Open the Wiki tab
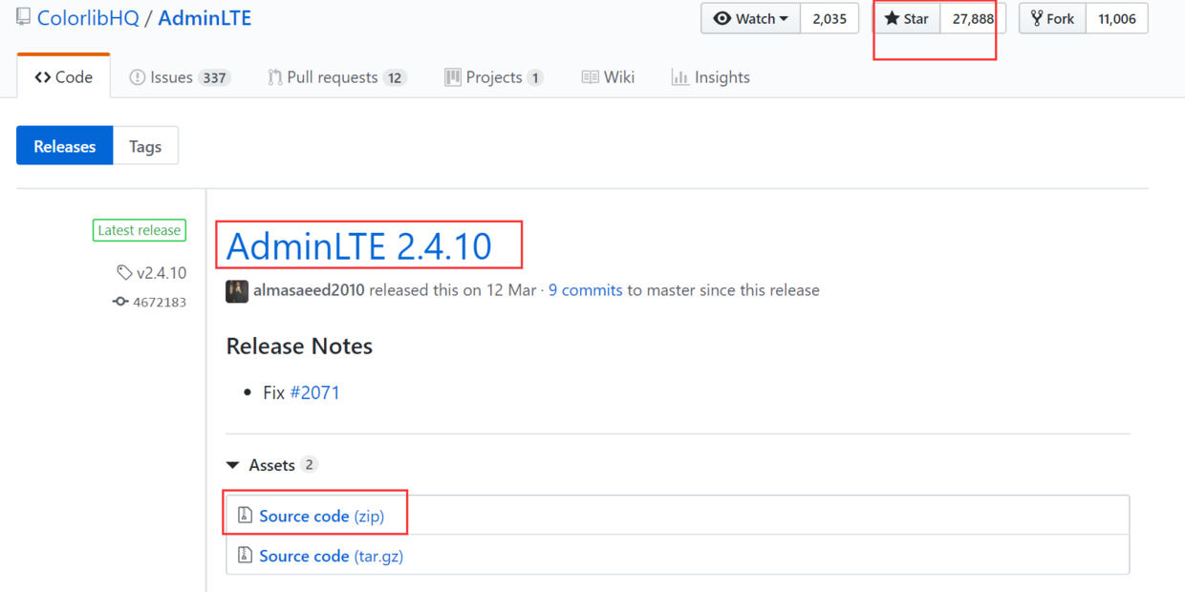The image size is (1185, 592). click(608, 77)
